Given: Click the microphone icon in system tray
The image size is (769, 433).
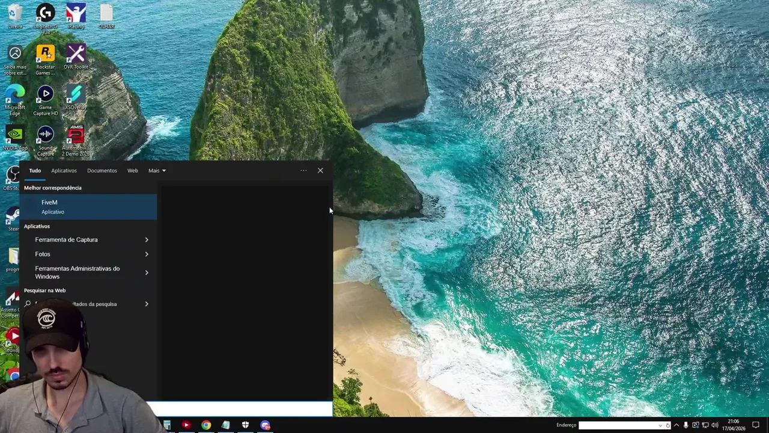Looking at the screenshot, I should (x=685, y=425).
